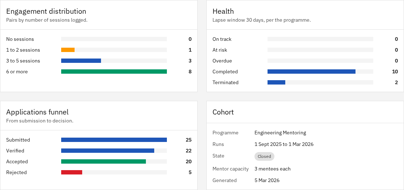Click the green Accepted funnel bar
Image resolution: width=404 pixels, height=190 pixels.
point(104,161)
